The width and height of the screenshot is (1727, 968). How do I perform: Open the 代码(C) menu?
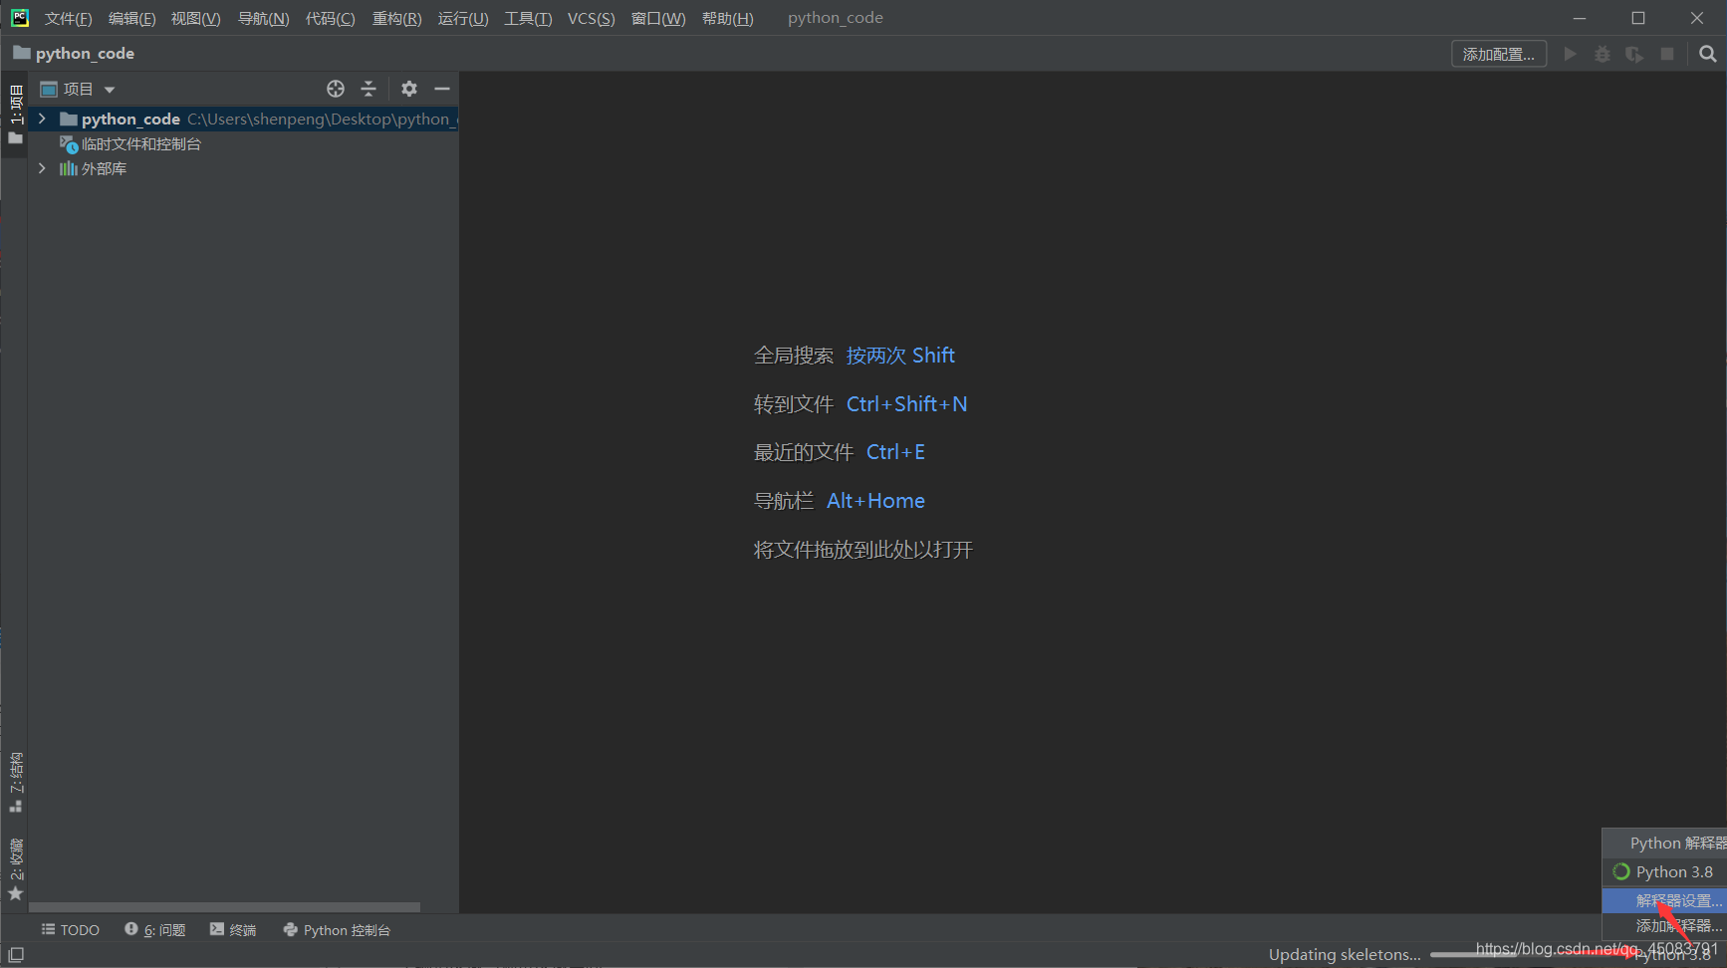point(330,18)
